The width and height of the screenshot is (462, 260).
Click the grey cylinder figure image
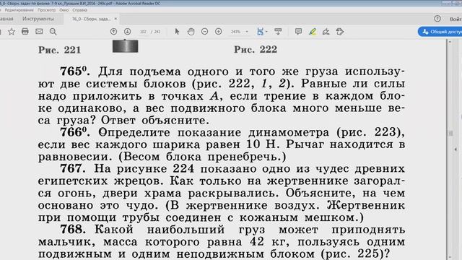125,46
